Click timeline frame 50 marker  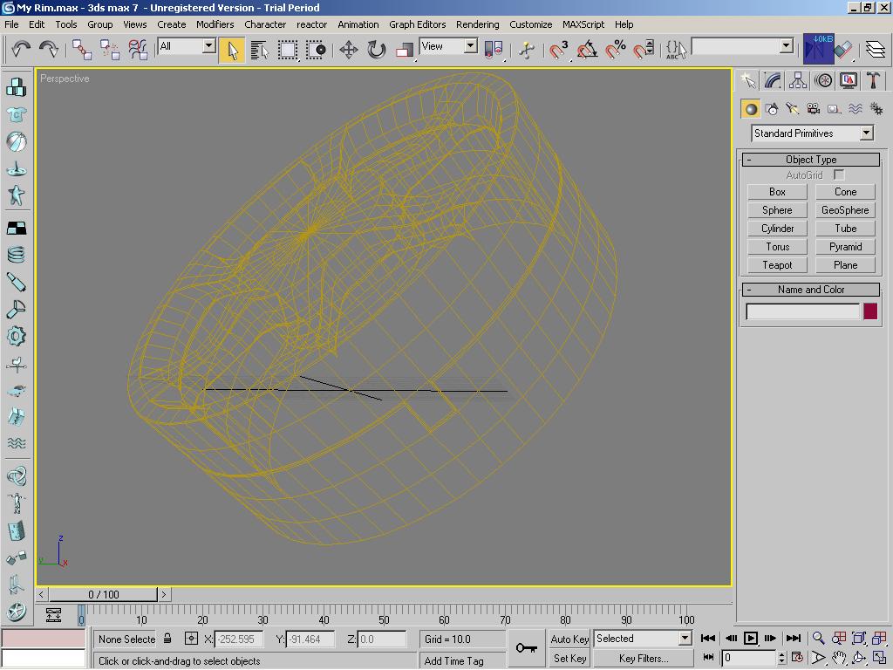tap(384, 619)
